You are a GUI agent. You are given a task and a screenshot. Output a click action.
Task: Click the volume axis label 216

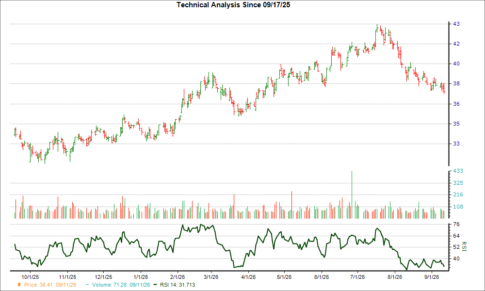[458, 194]
